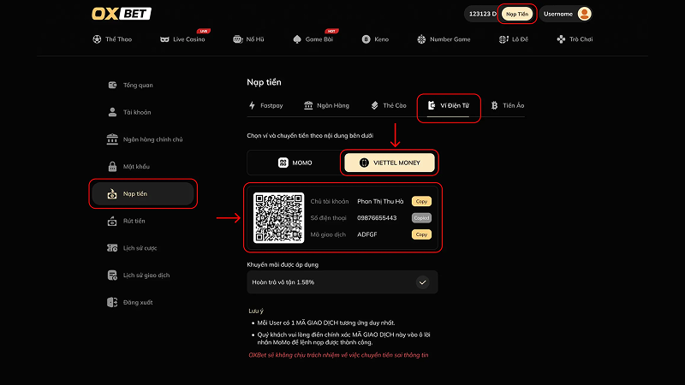Switch to the Ngân Hàng tab

point(327,105)
